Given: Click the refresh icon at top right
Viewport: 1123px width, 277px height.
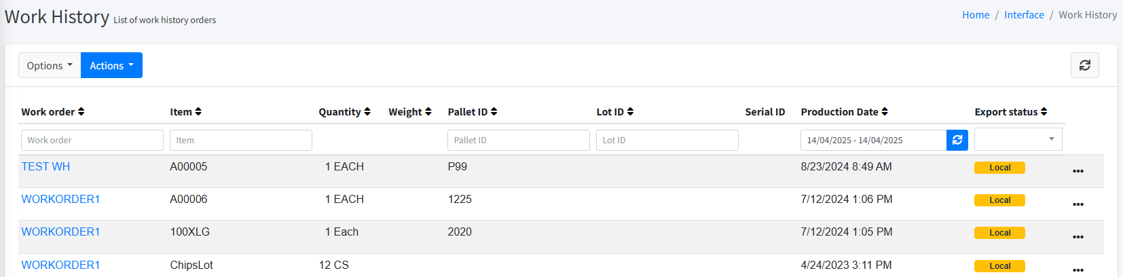Looking at the screenshot, I should click(x=1084, y=65).
